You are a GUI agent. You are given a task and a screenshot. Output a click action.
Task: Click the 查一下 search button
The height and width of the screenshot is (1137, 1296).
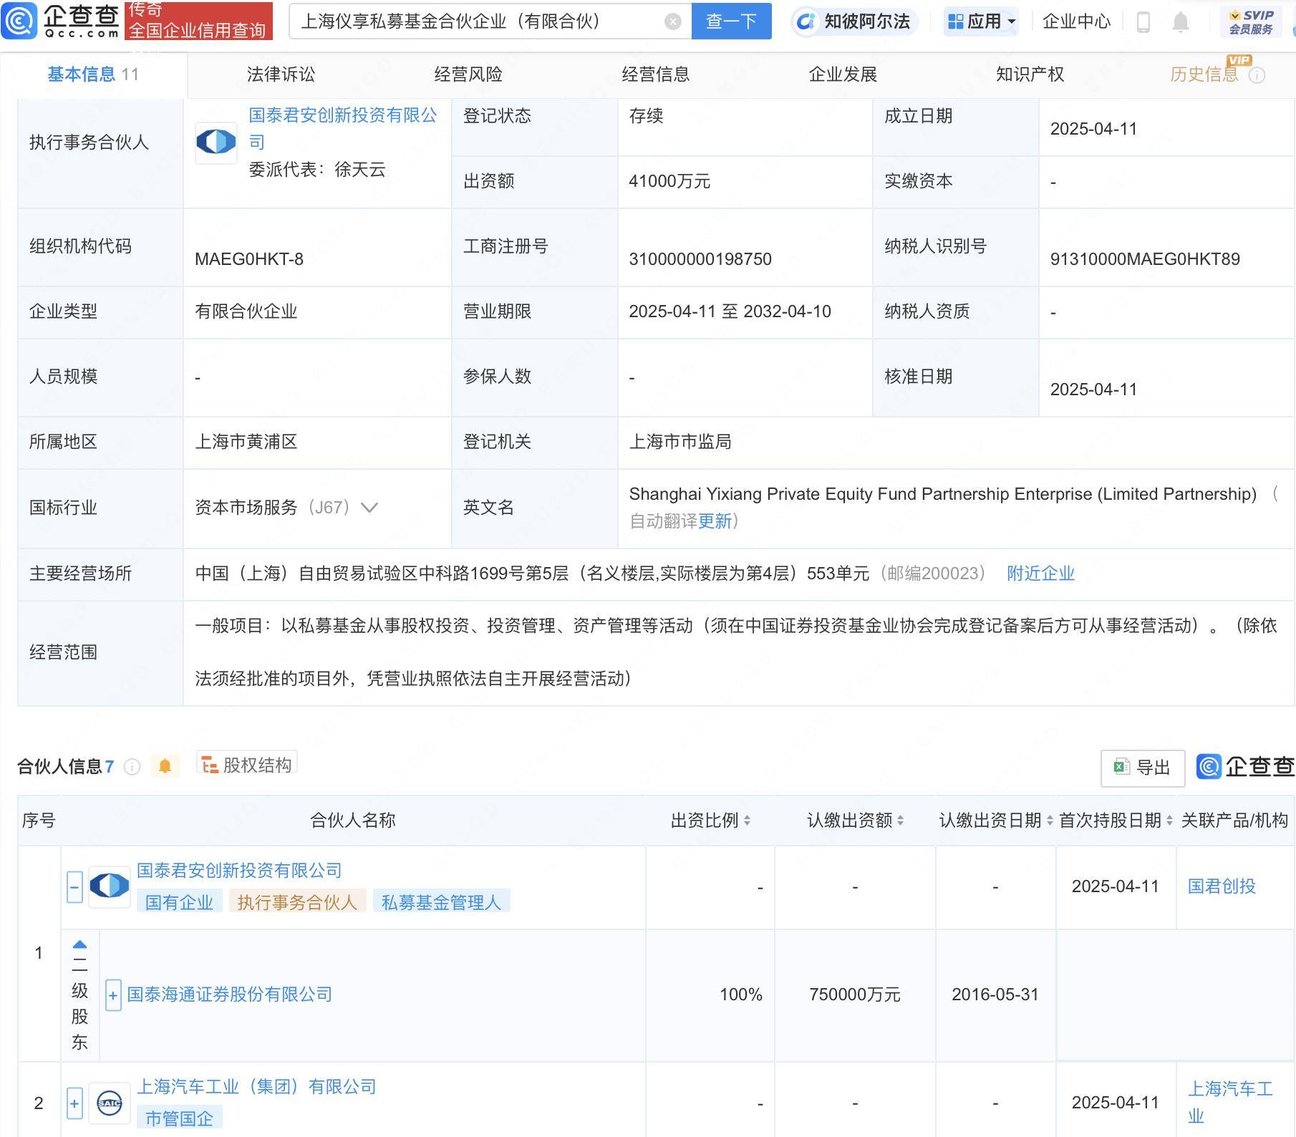coord(731,21)
